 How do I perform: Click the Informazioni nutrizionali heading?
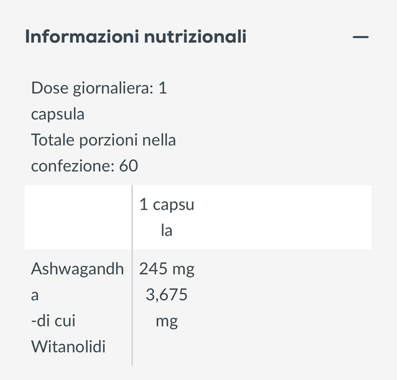point(136,37)
